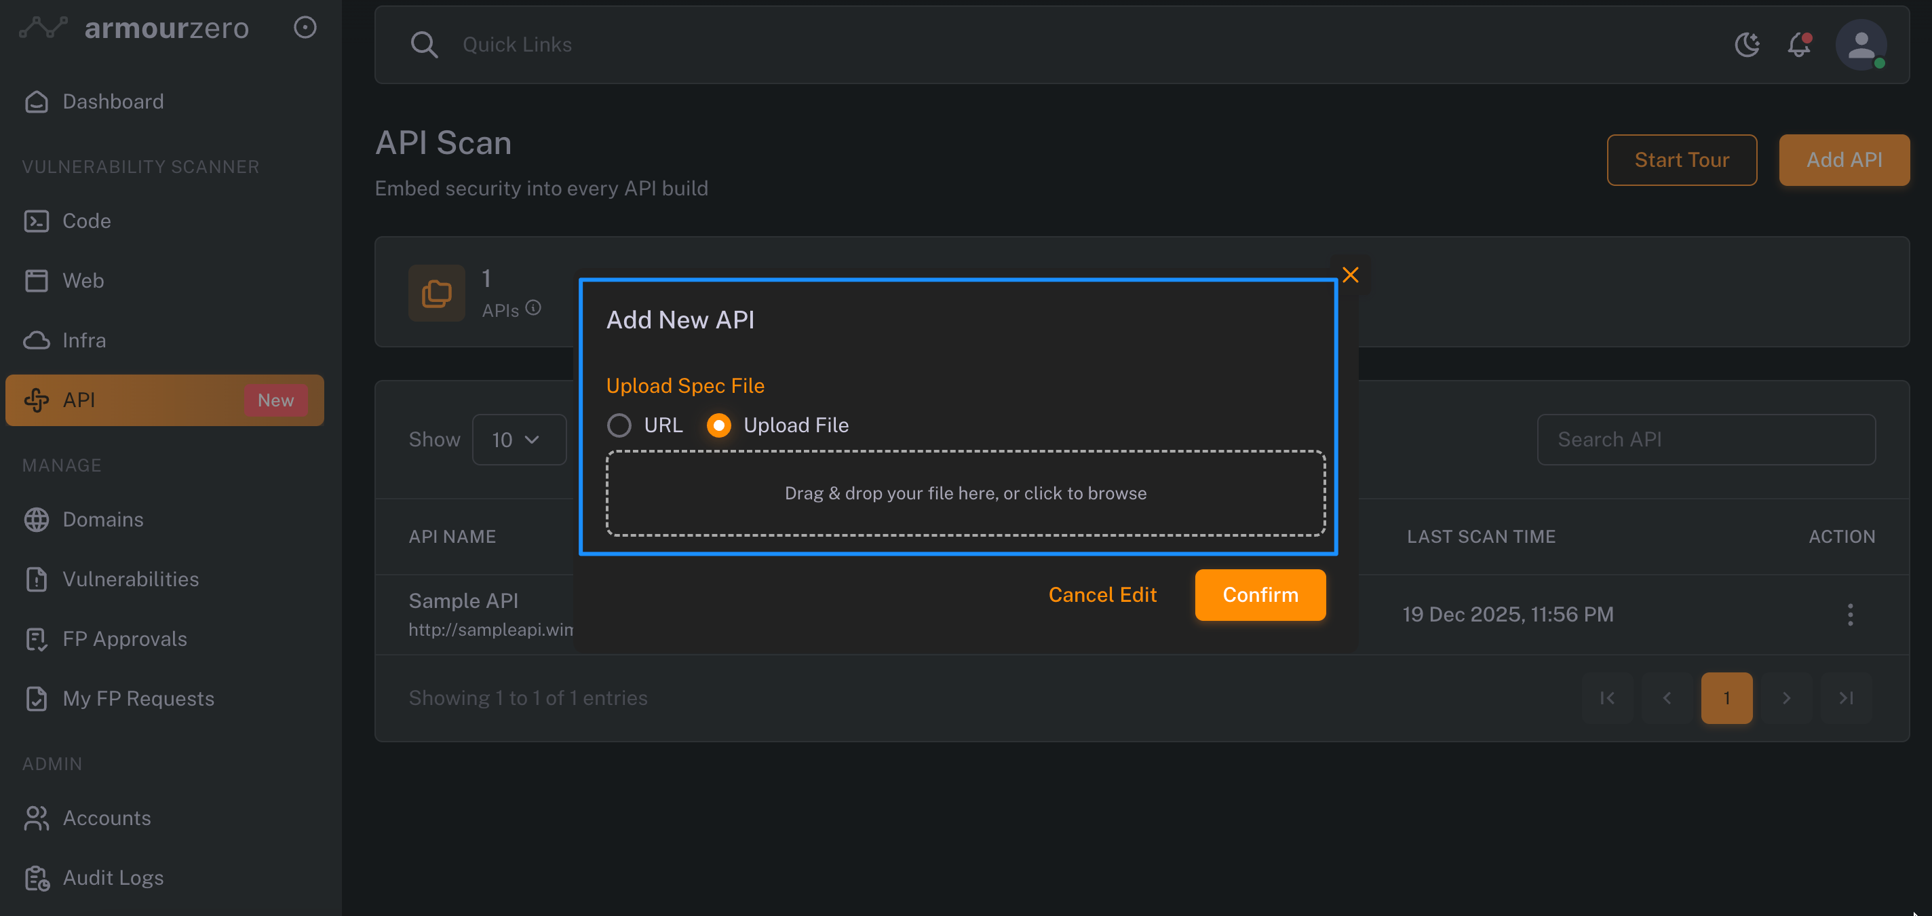Expand the Show entries dropdown

518,440
